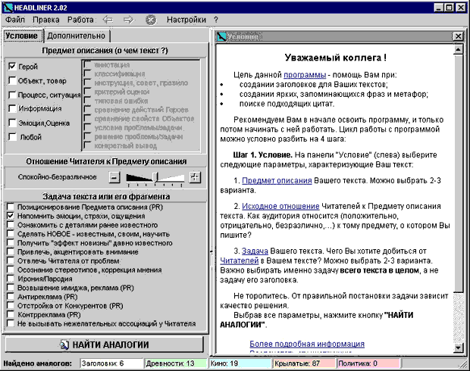
Task: Enable the Информация checkbox
Action: tap(12, 108)
